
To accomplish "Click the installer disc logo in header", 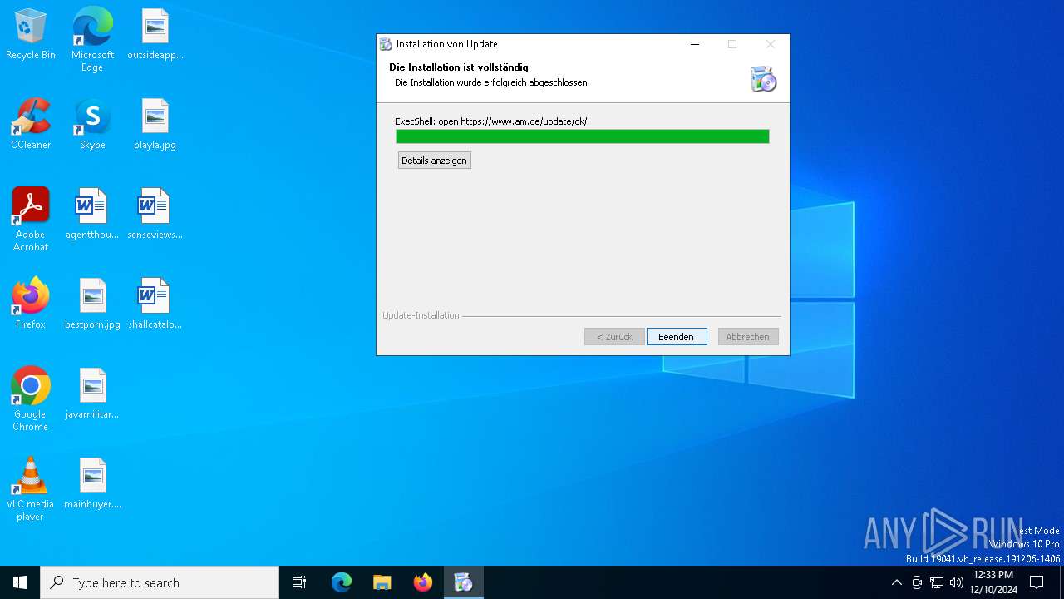I will 763,78.
